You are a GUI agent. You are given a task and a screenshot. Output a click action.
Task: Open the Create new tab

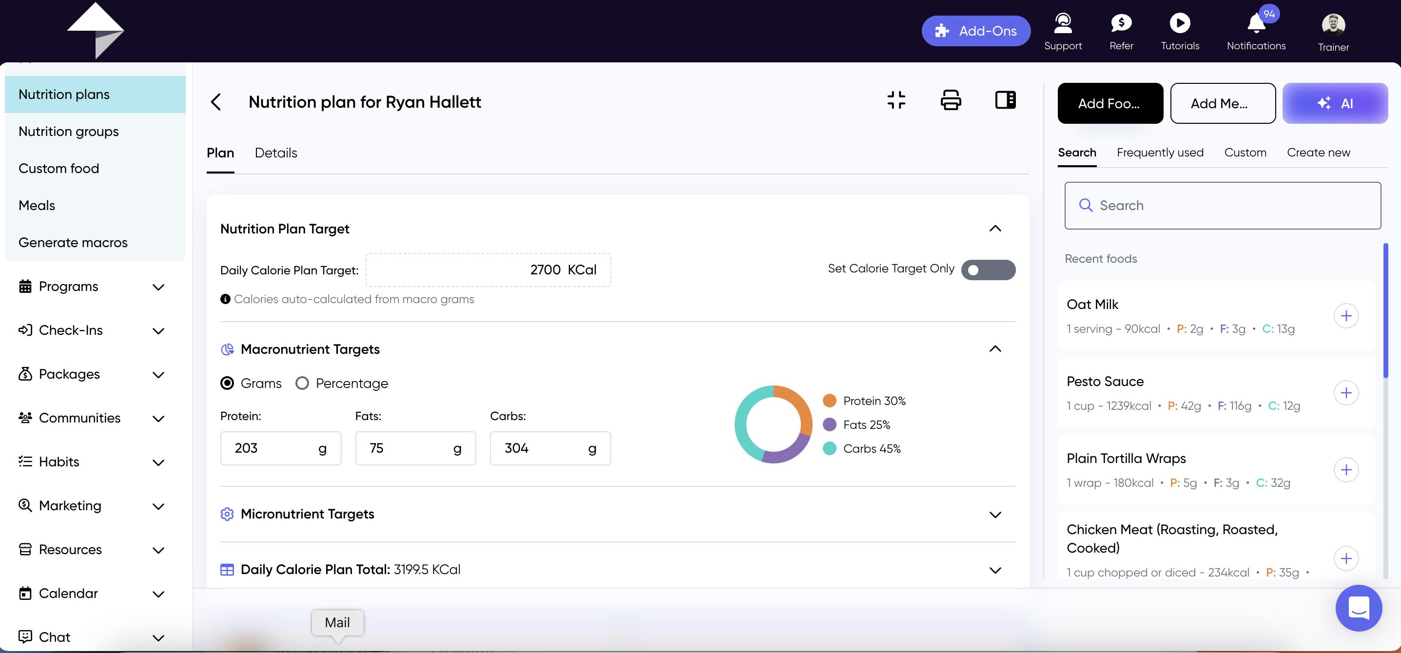tap(1318, 152)
